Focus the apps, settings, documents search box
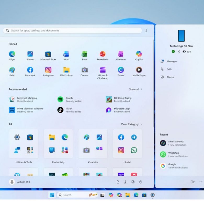The height and width of the screenshot is (204, 204). (x=72, y=30)
